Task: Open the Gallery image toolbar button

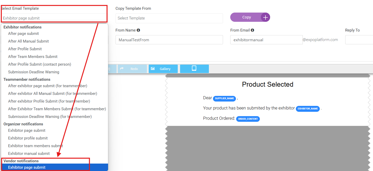Action: (163, 69)
